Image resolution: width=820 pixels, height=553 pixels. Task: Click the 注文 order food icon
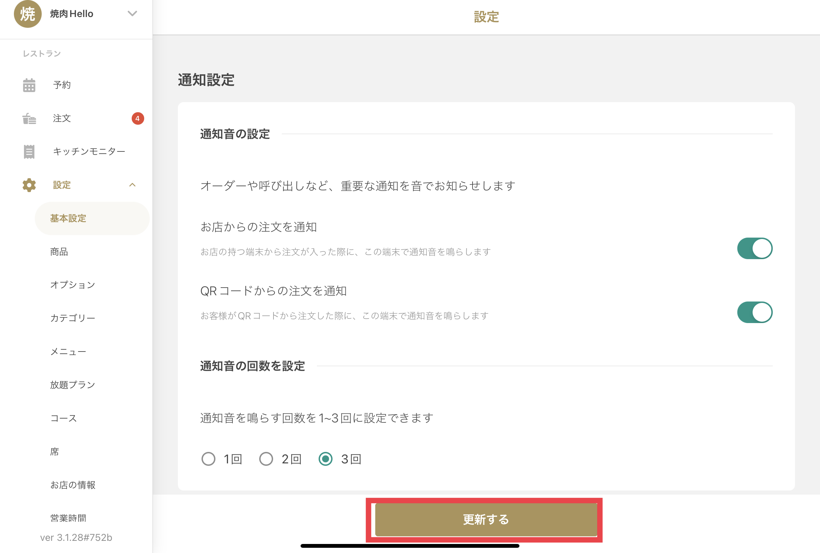coord(29,118)
